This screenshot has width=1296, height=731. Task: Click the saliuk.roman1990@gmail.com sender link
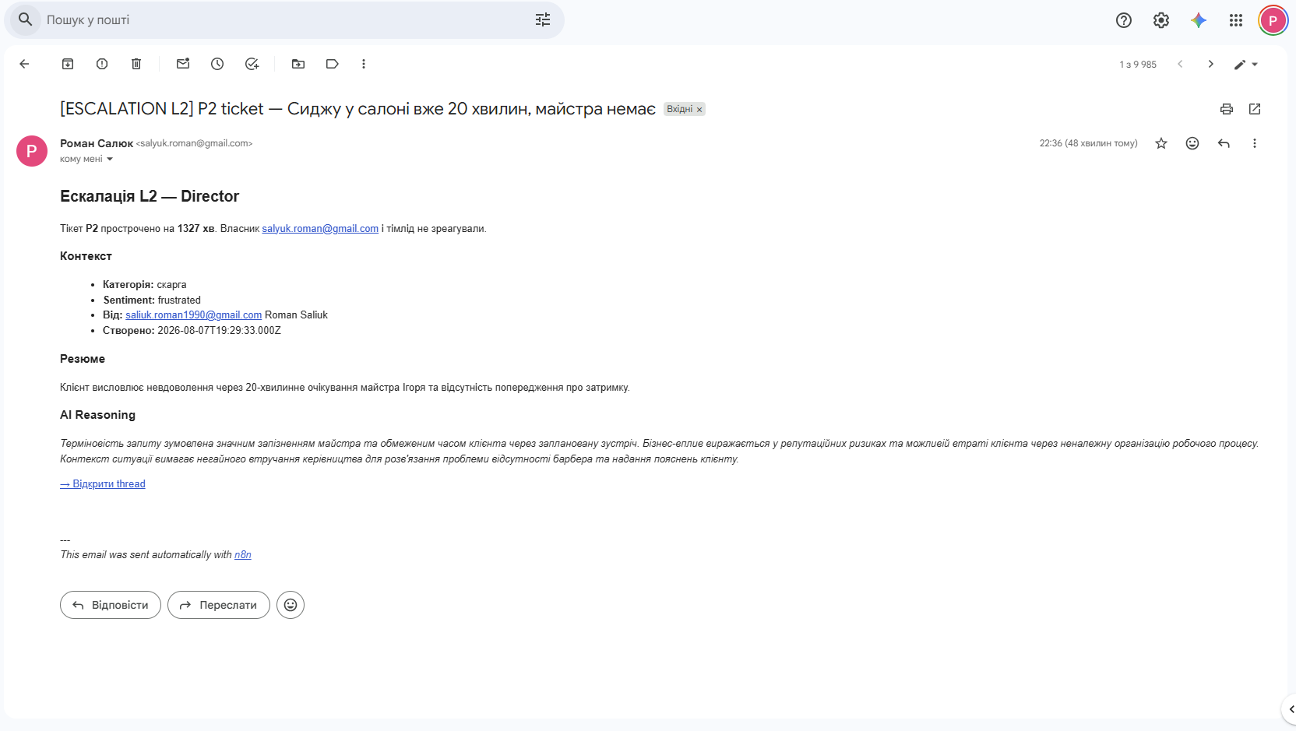click(194, 315)
